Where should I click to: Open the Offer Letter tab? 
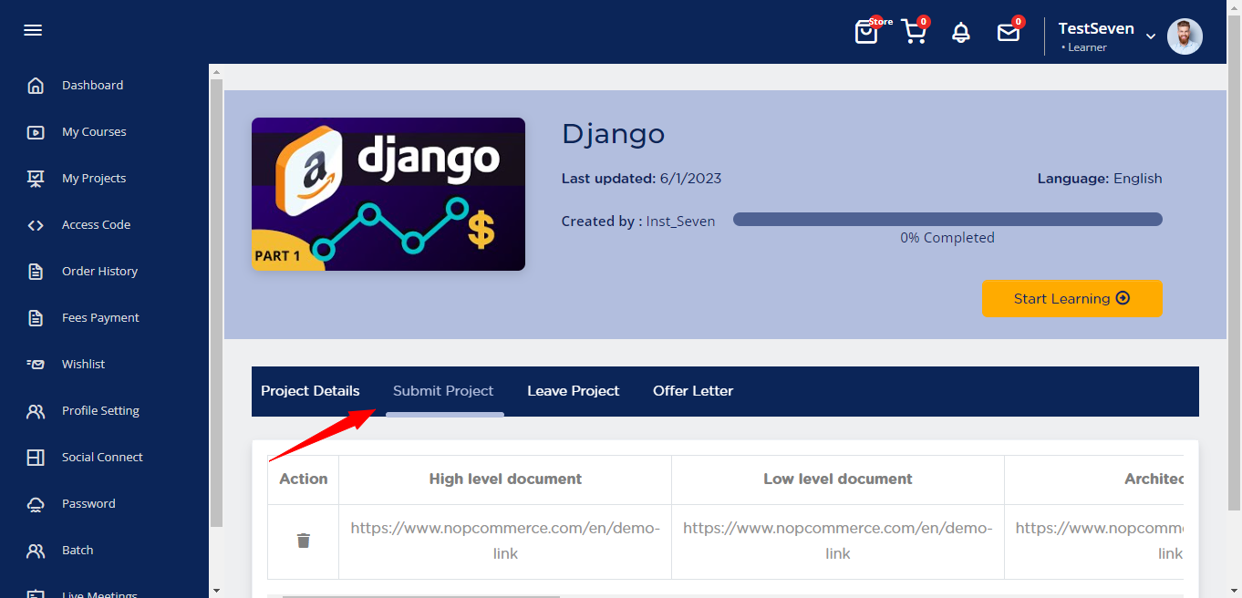tap(693, 391)
